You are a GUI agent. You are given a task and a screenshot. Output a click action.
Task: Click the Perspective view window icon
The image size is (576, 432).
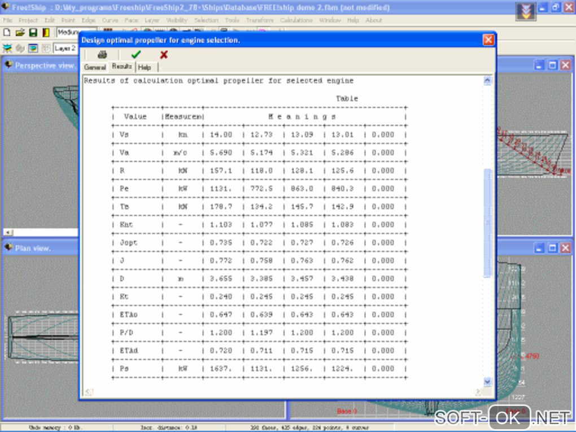(x=8, y=65)
